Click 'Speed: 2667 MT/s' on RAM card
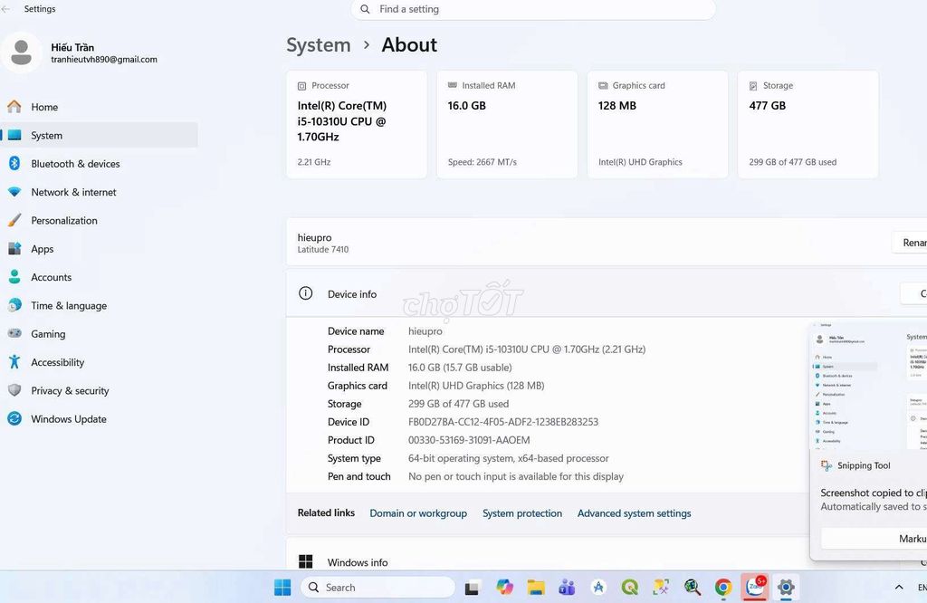 pyautogui.click(x=483, y=162)
